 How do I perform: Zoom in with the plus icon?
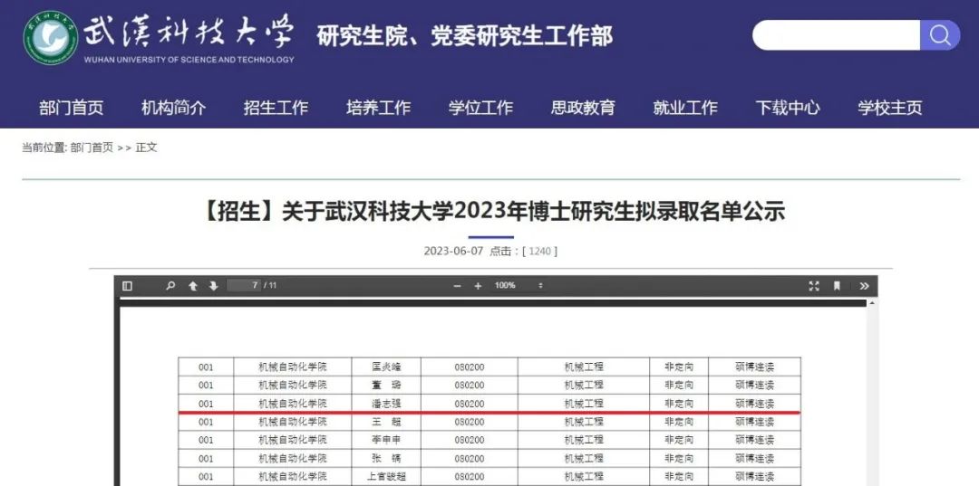click(x=478, y=286)
